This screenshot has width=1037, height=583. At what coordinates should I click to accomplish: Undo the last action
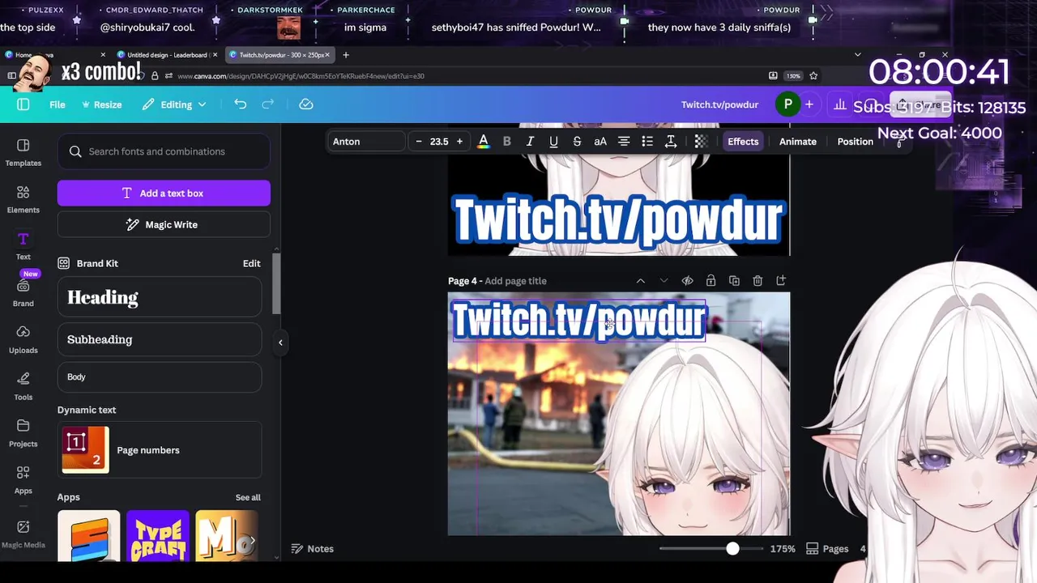click(x=240, y=104)
